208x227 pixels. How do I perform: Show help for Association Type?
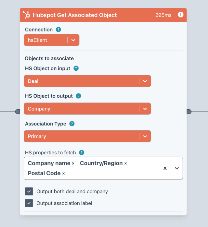click(72, 124)
